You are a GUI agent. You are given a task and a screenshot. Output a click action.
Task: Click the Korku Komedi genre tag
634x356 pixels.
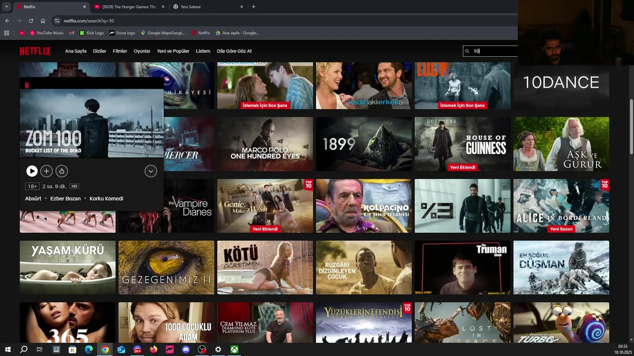point(106,198)
